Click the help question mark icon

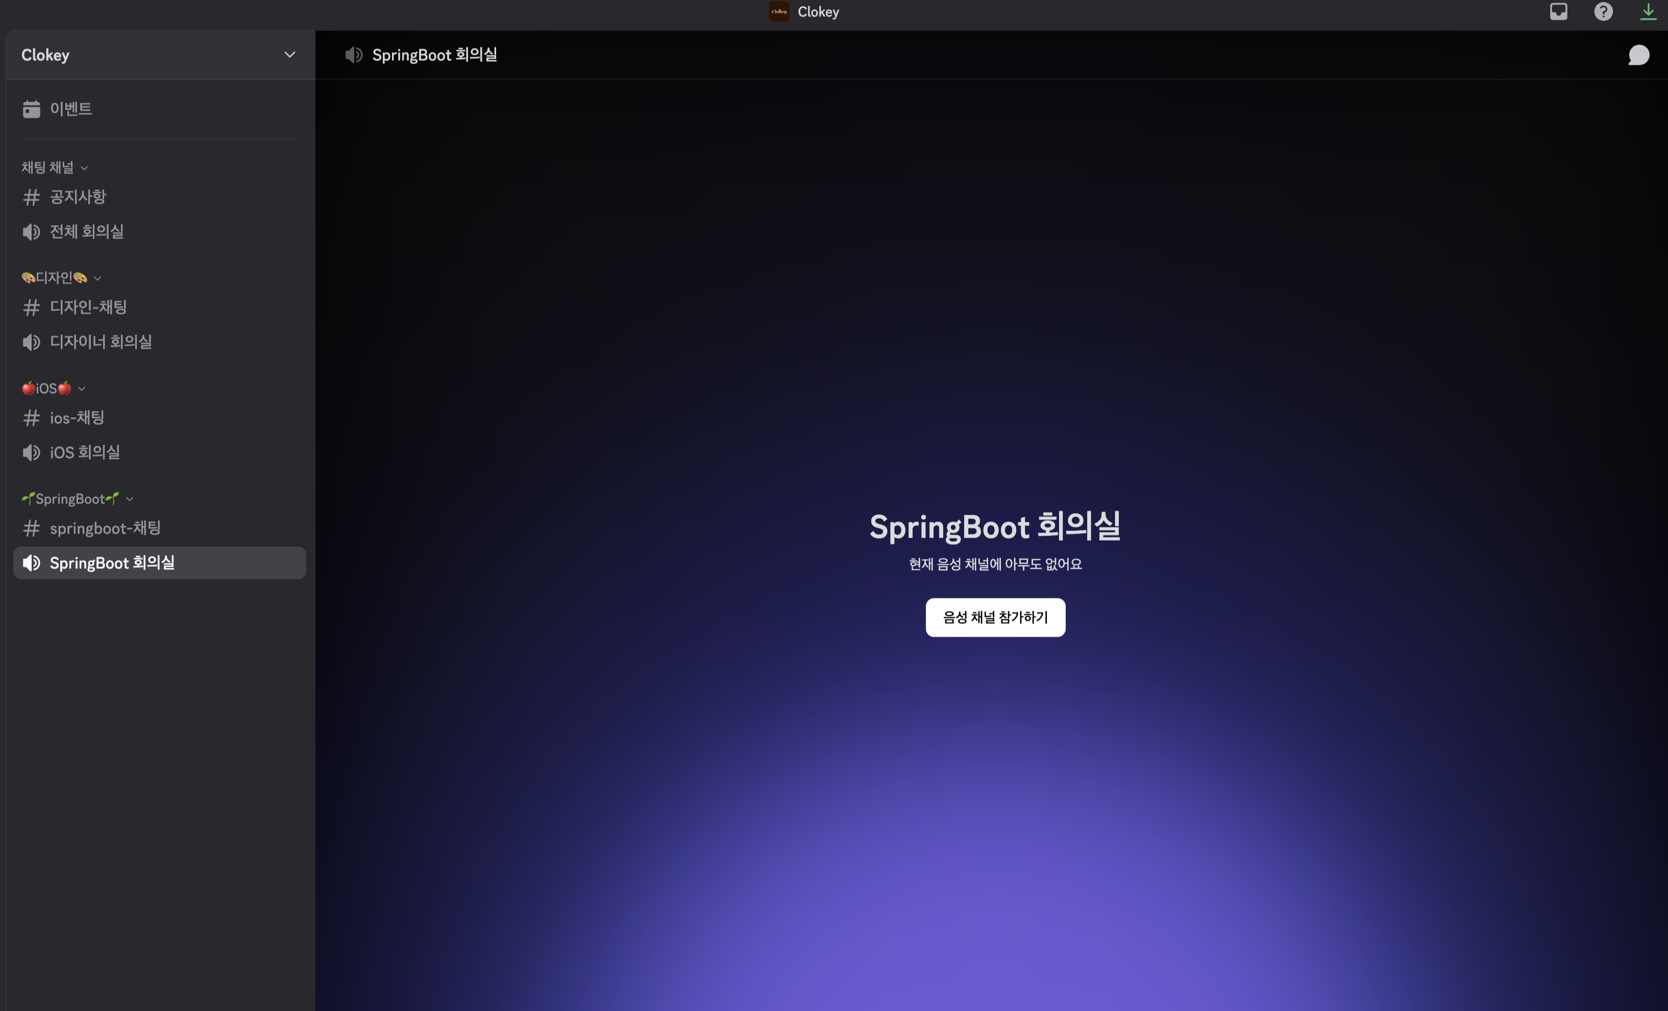pyautogui.click(x=1603, y=12)
